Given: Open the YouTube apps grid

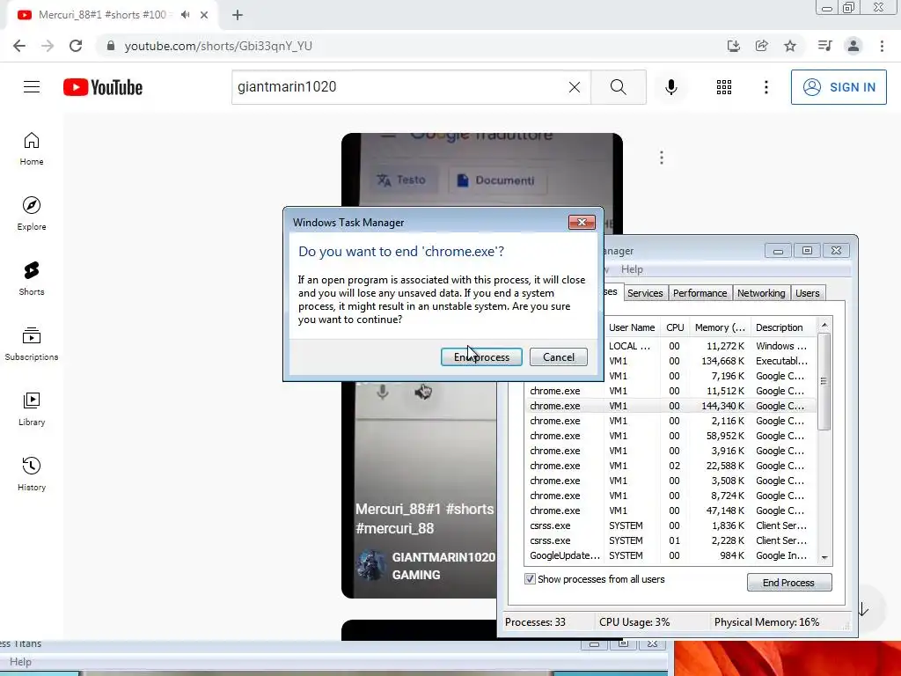Looking at the screenshot, I should [723, 87].
